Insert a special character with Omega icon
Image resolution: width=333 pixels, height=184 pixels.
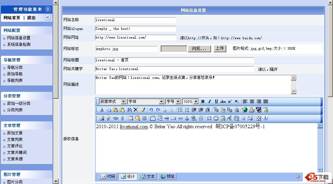209,118
